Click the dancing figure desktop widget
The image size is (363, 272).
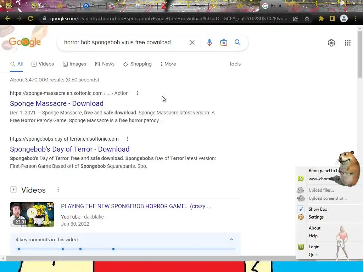(342, 243)
